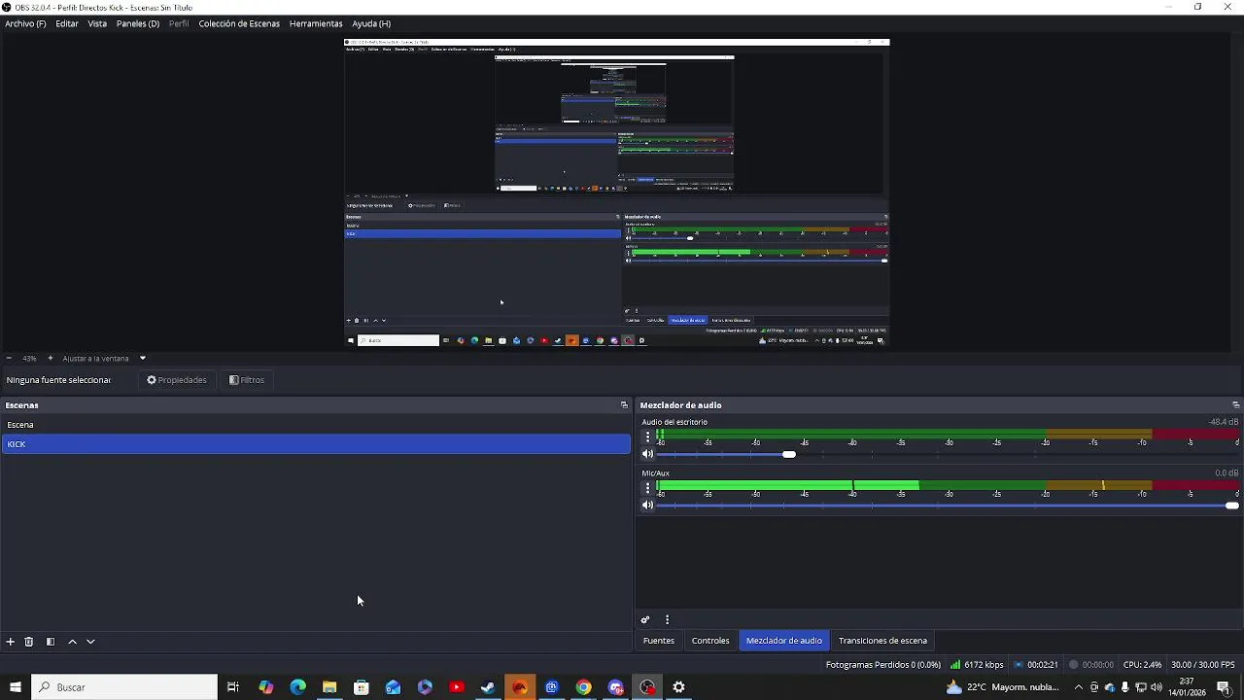Viewport: 1244px width, 700px height.
Task: Switch to the Transiciones de escena tab
Action: coord(882,641)
